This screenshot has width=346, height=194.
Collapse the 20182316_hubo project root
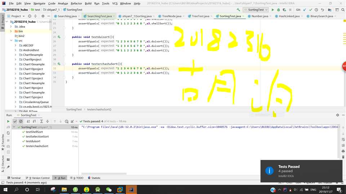[x=7, y=22]
